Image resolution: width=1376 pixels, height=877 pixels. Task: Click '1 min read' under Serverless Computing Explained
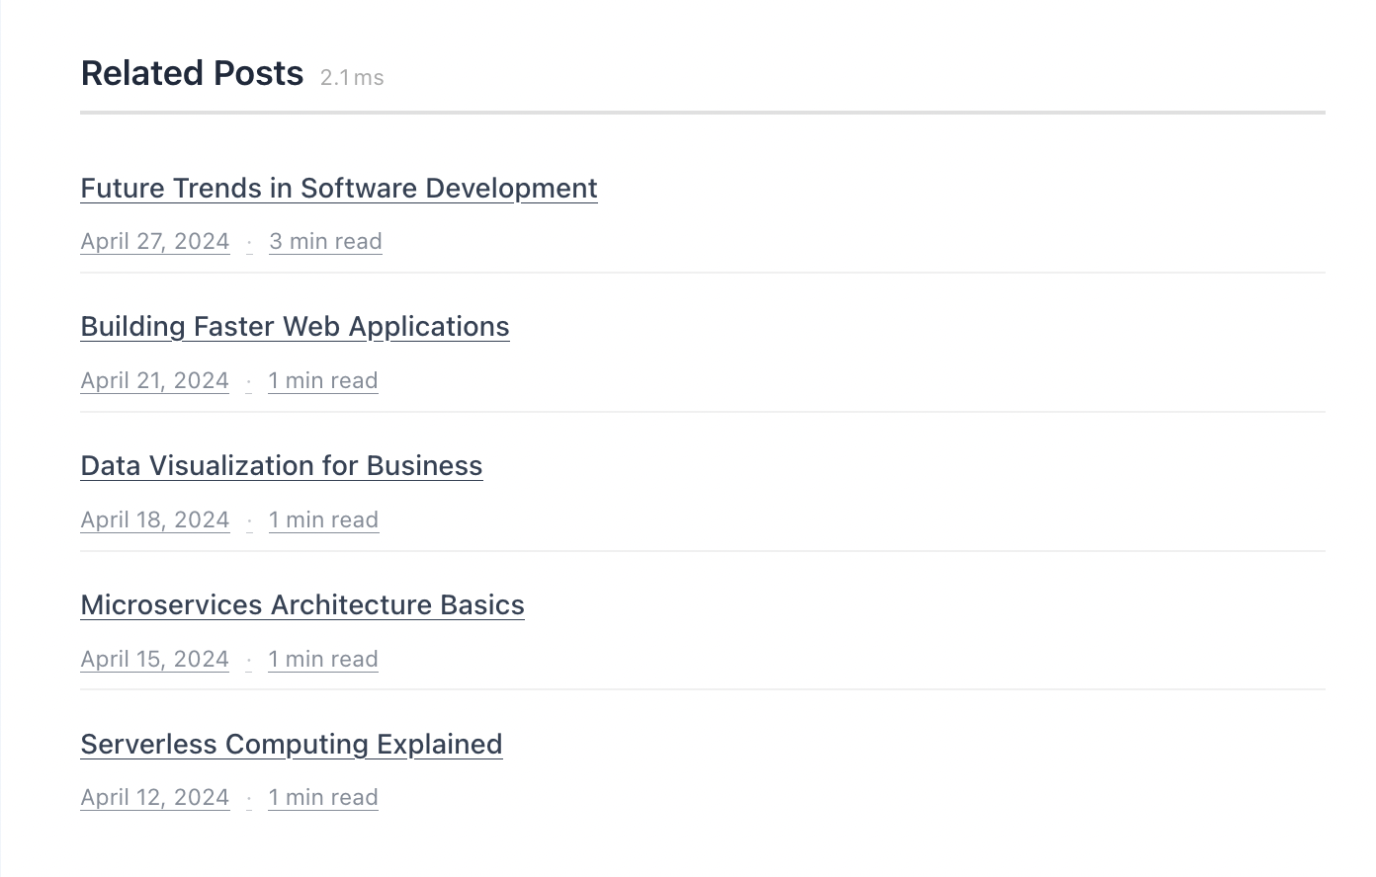tap(323, 798)
